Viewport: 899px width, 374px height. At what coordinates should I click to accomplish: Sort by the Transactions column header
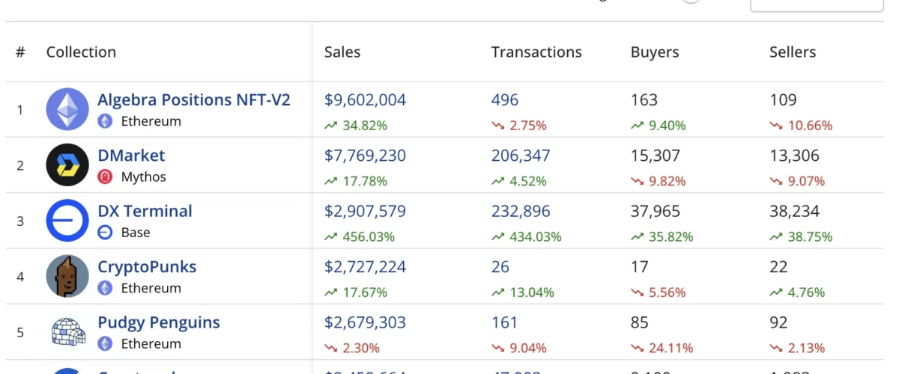(x=536, y=52)
